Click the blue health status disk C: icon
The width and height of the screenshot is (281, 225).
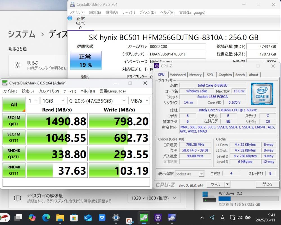click(x=70, y=18)
